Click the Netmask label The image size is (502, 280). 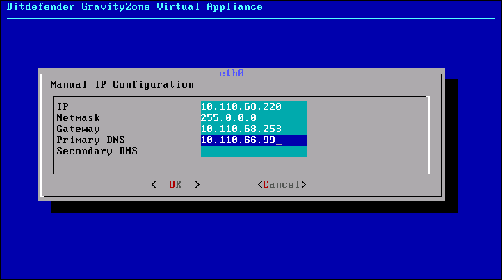(x=79, y=117)
